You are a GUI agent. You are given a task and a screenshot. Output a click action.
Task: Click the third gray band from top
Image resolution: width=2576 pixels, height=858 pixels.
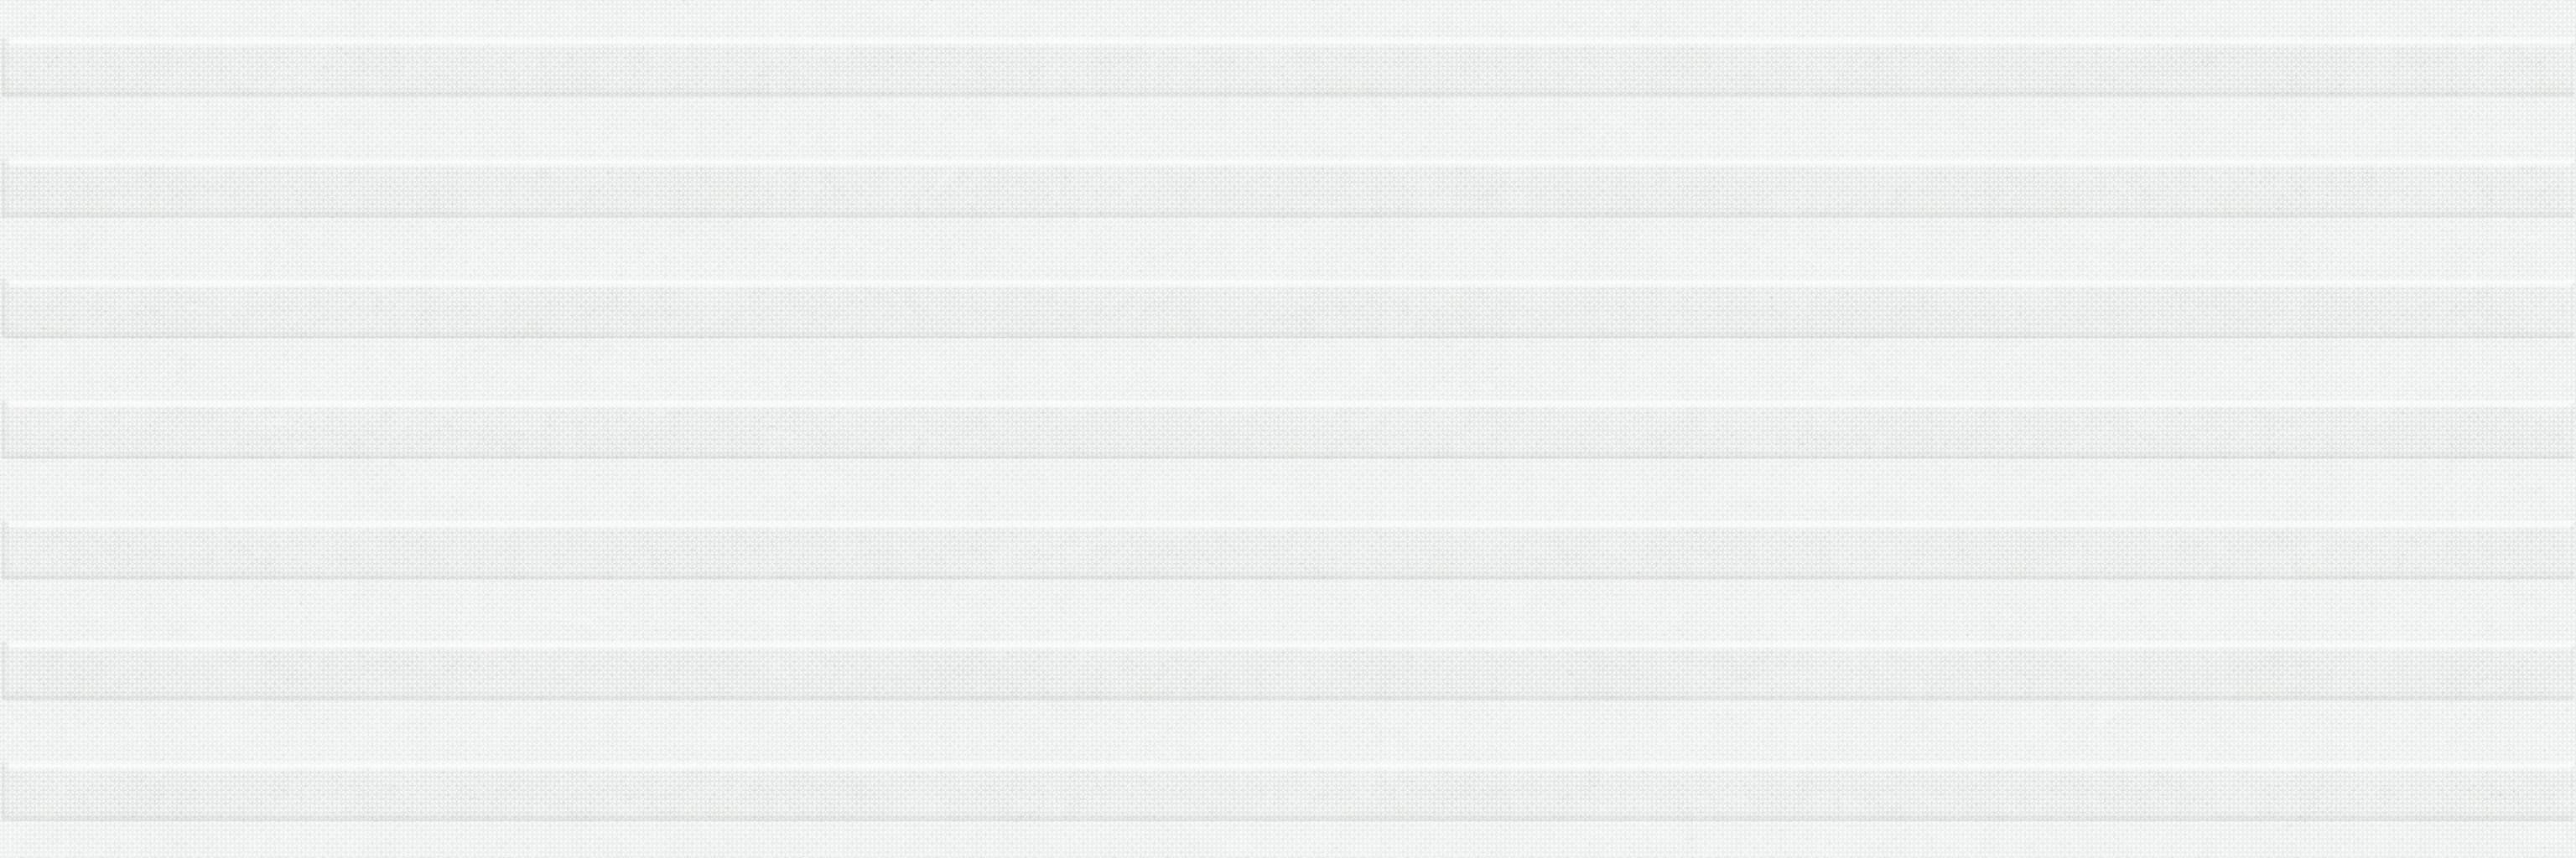[1288, 312]
